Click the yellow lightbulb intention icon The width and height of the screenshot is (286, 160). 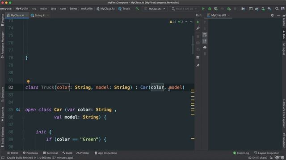(28, 82)
